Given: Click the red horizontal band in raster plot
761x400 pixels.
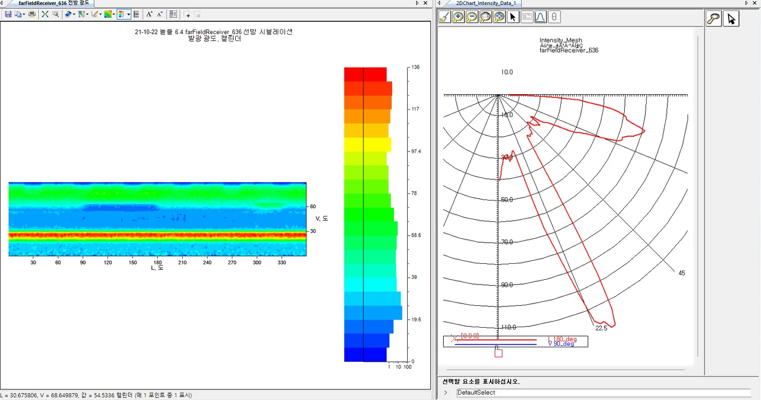Looking at the screenshot, I should [158, 234].
